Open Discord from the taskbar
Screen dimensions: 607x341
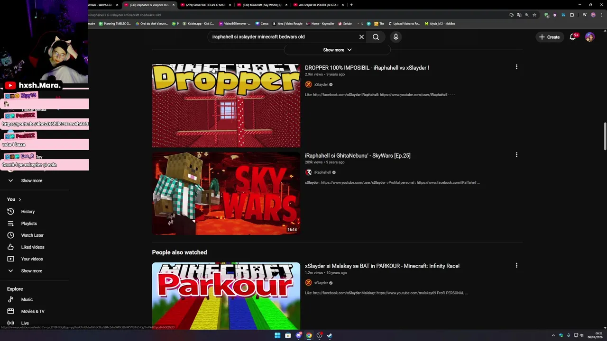[x=298, y=336]
